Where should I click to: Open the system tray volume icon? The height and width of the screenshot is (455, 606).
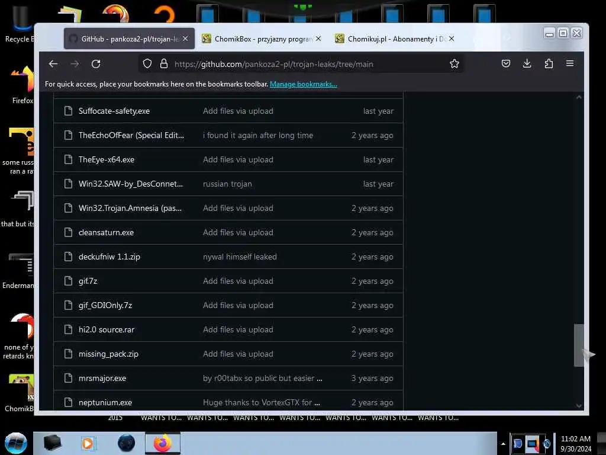coord(546,444)
